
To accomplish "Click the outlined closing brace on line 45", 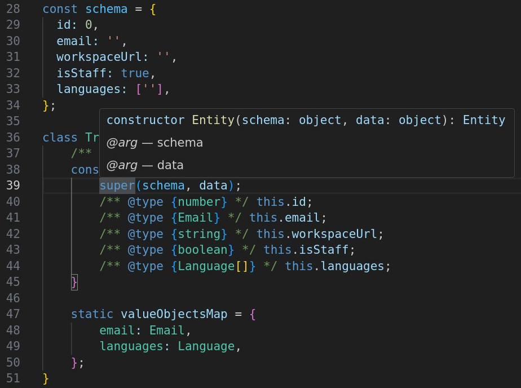I will coord(74,282).
